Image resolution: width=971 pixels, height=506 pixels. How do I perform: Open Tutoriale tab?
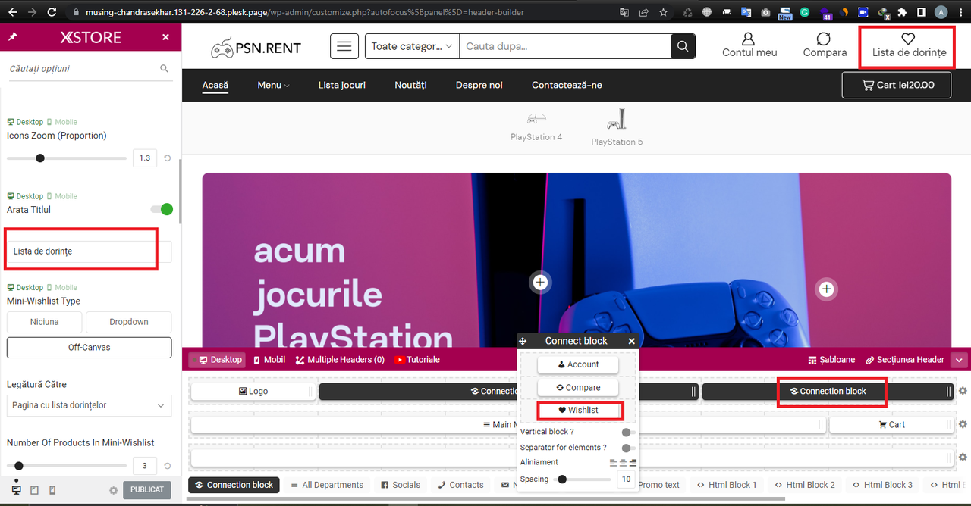[417, 360]
